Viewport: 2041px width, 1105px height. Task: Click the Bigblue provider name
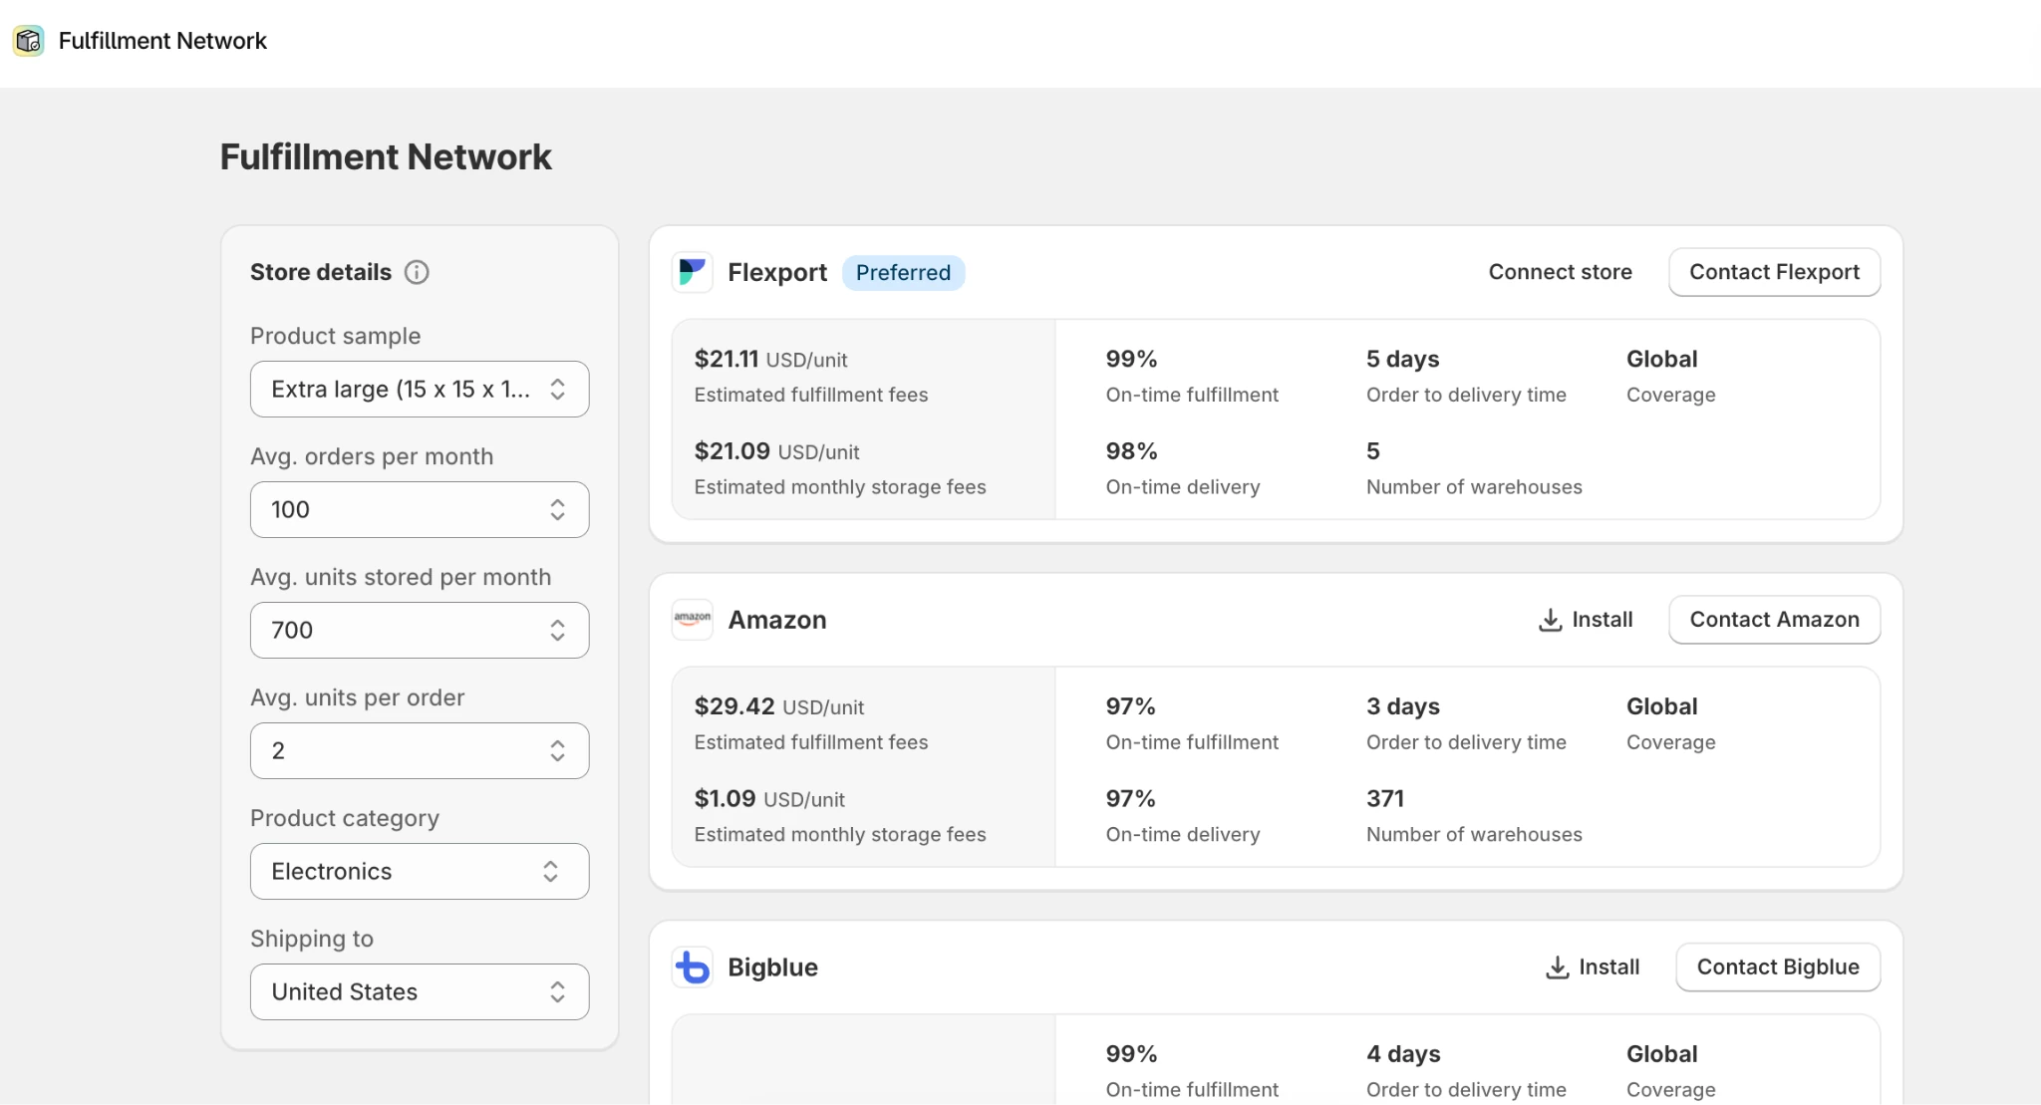(x=772, y=967)
